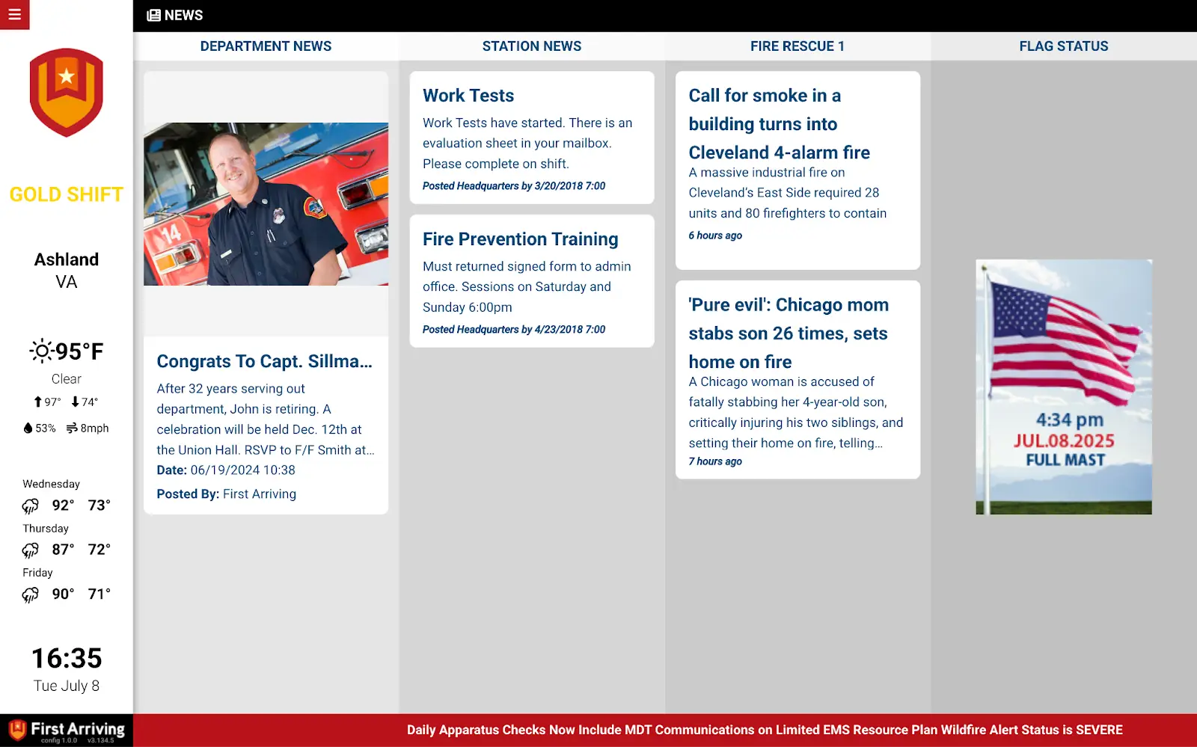Open the Chicago mom 'Pure evil' story
Viewport: 1197px width, 747px height.
click(x=788, y=333)
